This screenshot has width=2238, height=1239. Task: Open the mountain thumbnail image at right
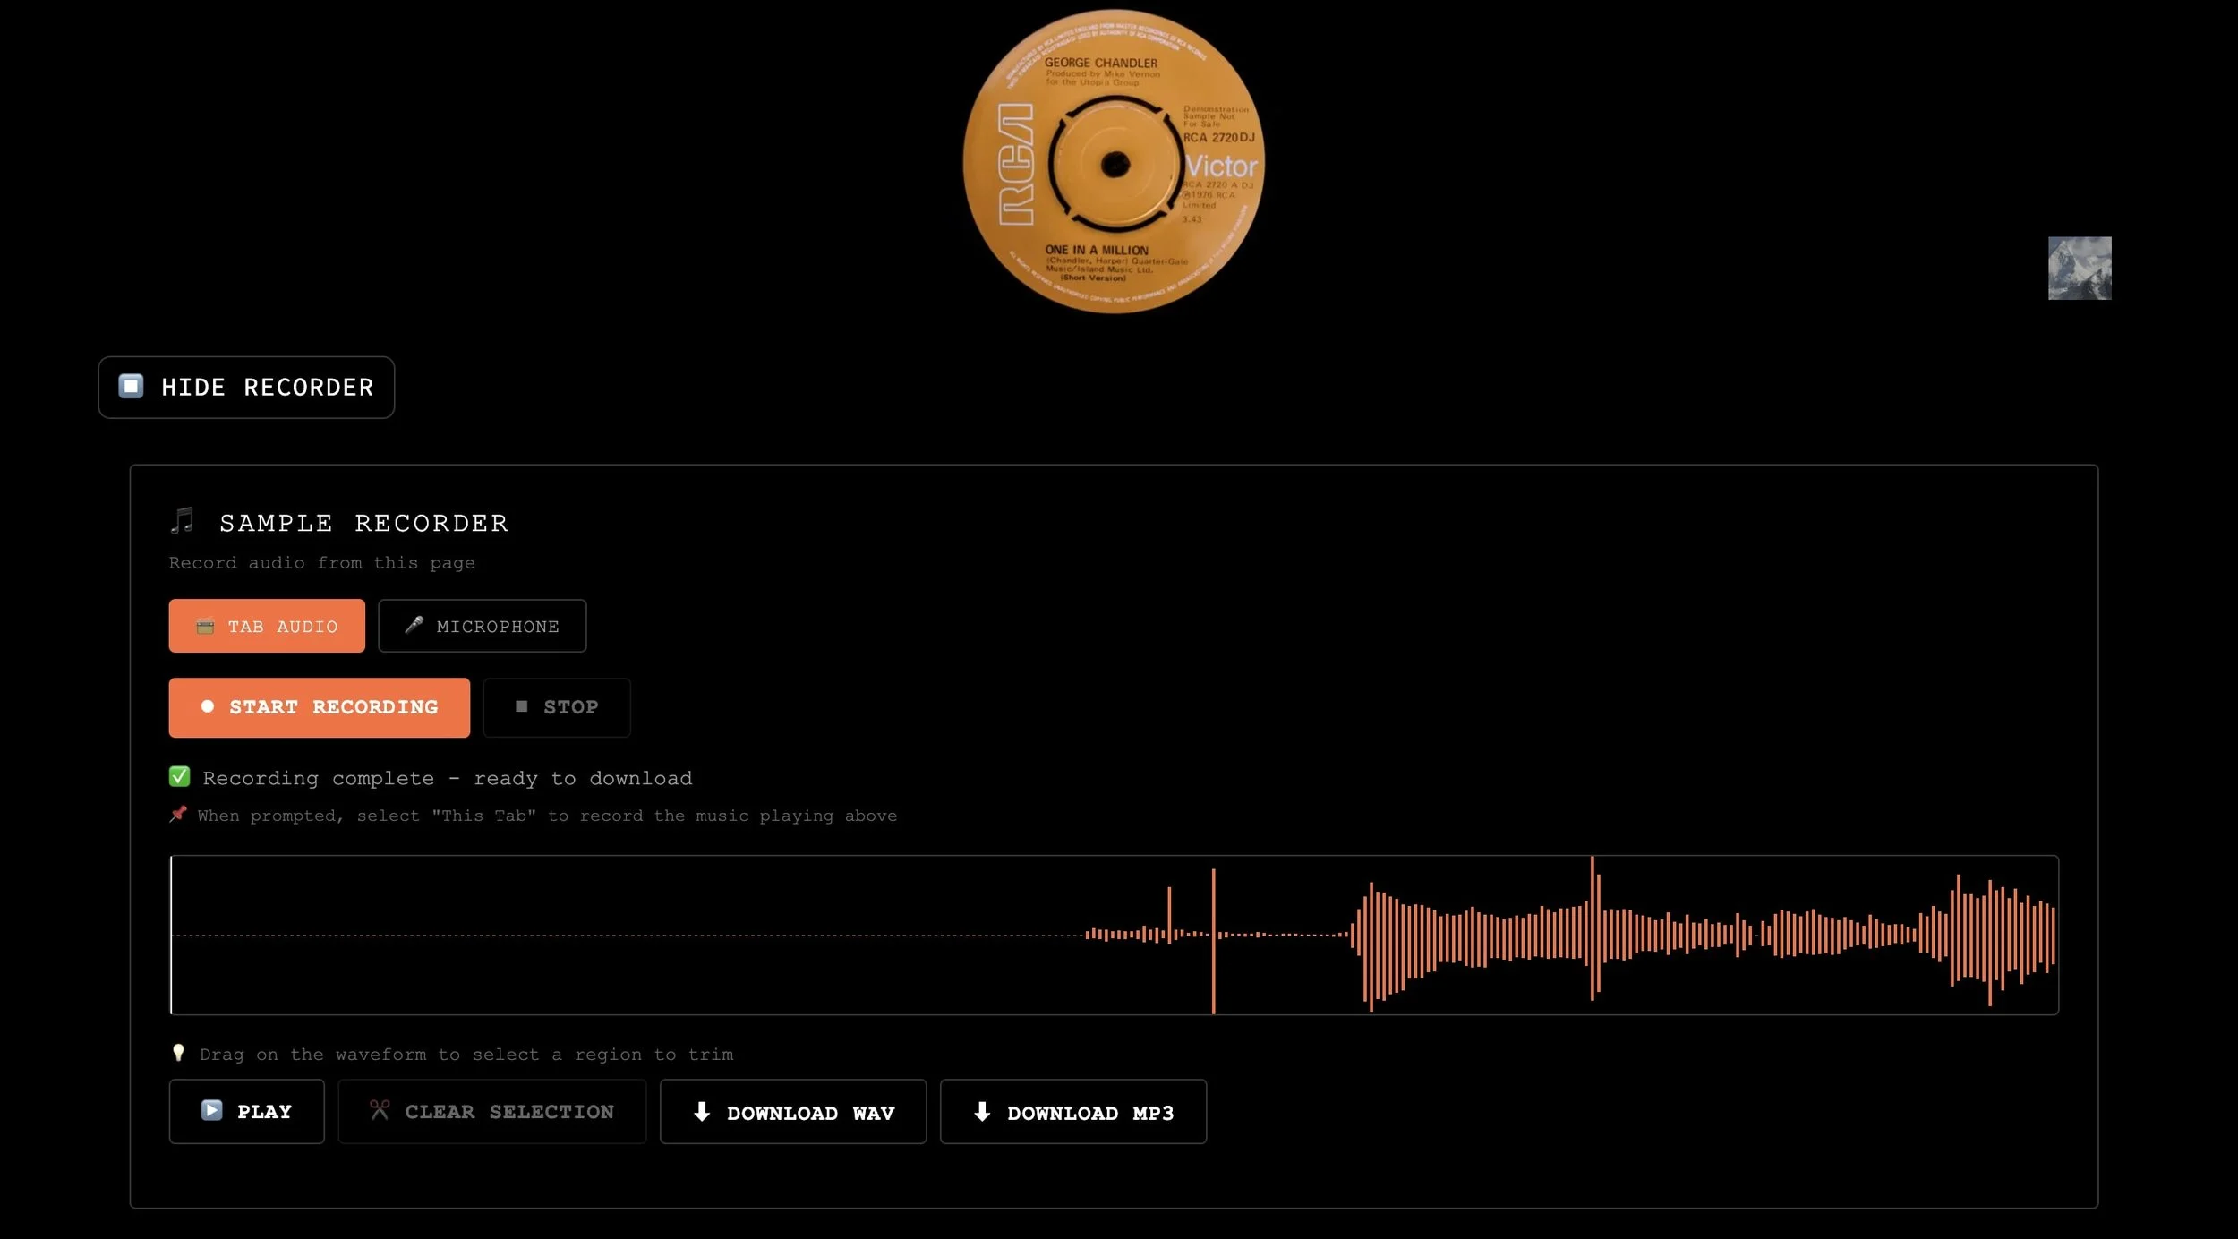(x=2079, y=268)
